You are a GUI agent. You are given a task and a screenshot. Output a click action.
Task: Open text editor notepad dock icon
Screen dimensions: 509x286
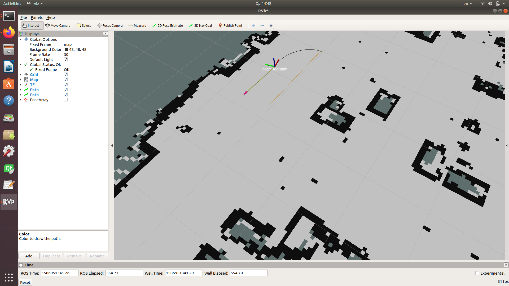click(x=9, y=185)
